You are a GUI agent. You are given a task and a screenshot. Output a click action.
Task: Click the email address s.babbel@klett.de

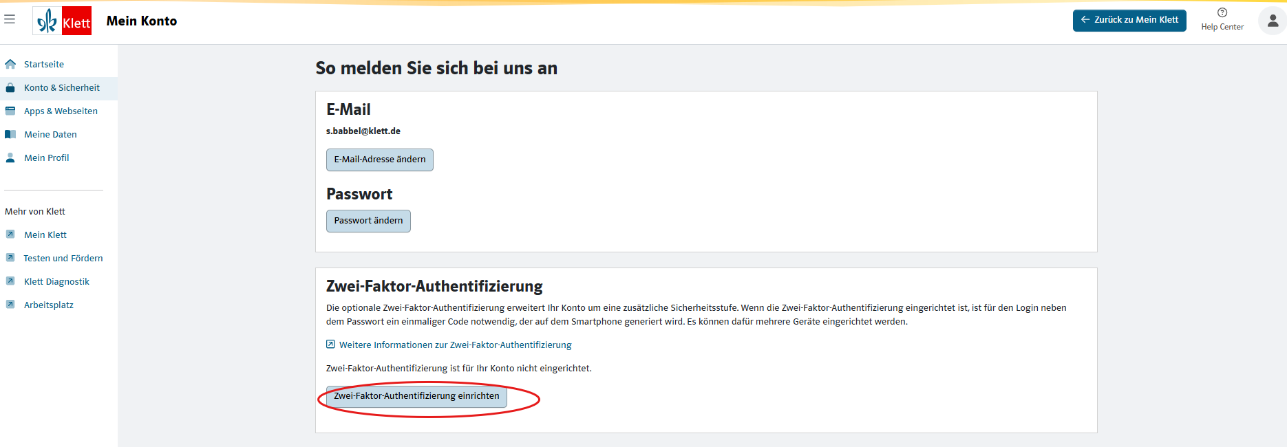[363, 131]
